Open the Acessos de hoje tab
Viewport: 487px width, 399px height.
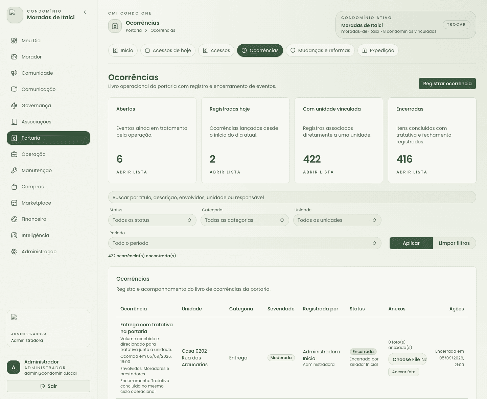click(x=168, y=50)
